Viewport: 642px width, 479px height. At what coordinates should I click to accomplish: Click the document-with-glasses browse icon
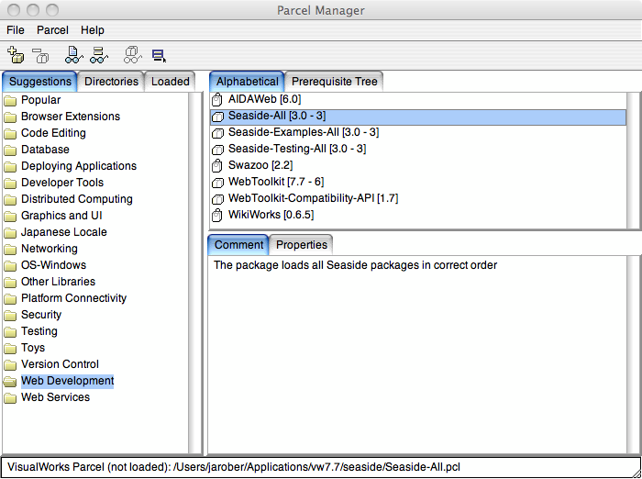pyautogui.click(x=73, y=55)
